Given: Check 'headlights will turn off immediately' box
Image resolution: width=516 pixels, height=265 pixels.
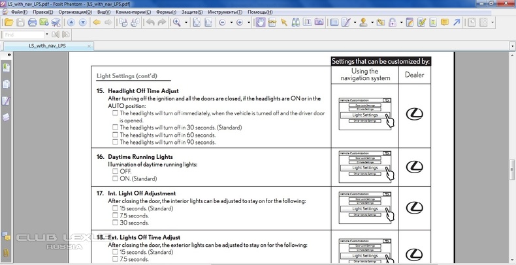Looking at the screenshot, I should 115,113.
